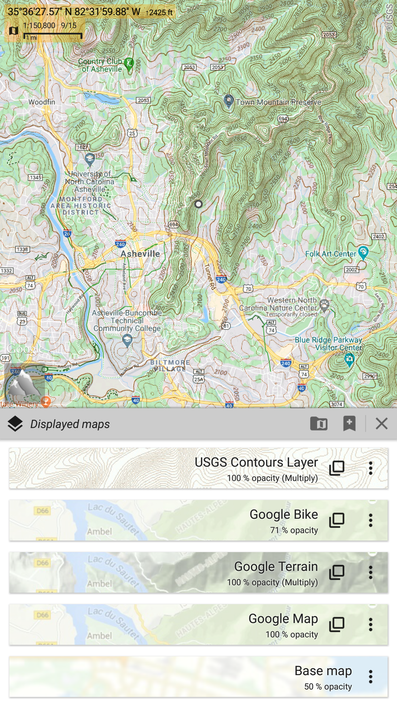Tap the Base map layer entry
Screen dimensions: 397x706
198,677
